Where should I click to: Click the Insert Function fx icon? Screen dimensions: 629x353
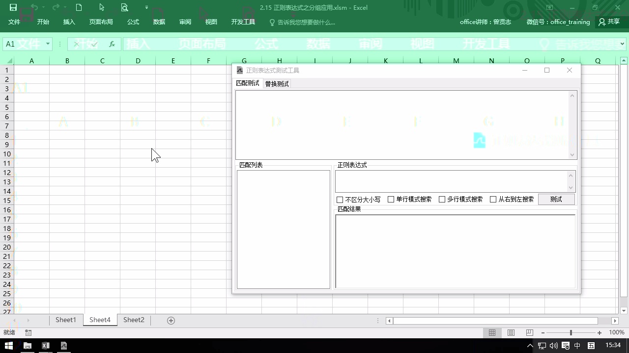pyautogui.click(x=112, y=44)
